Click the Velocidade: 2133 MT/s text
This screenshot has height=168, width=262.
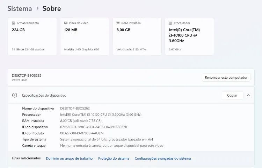(131, 50)
